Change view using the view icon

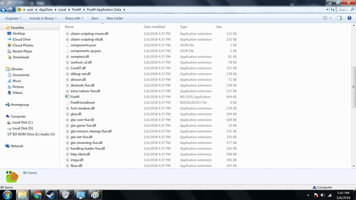(x=325, y=18)
